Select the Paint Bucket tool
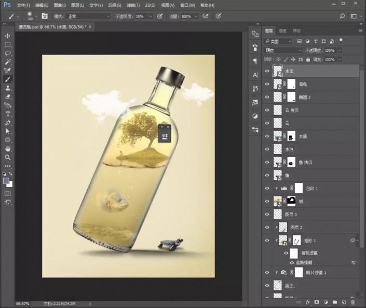The image size is (366, 308). pos(7,105)
